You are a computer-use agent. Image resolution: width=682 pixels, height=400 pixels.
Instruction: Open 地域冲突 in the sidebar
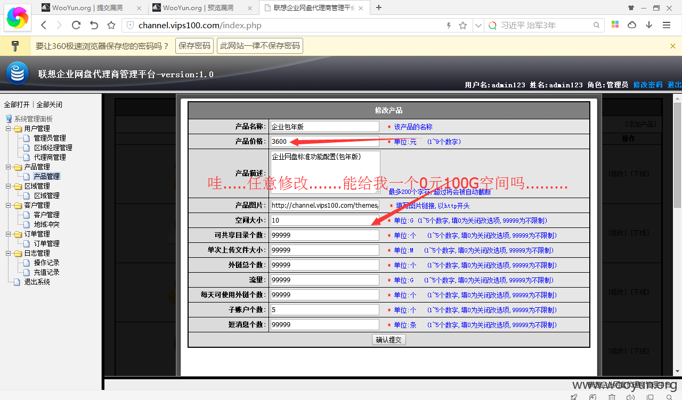(46, 224)
